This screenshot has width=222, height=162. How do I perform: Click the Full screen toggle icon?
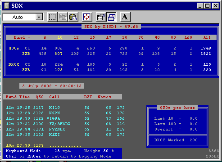(x=87, y=17)
